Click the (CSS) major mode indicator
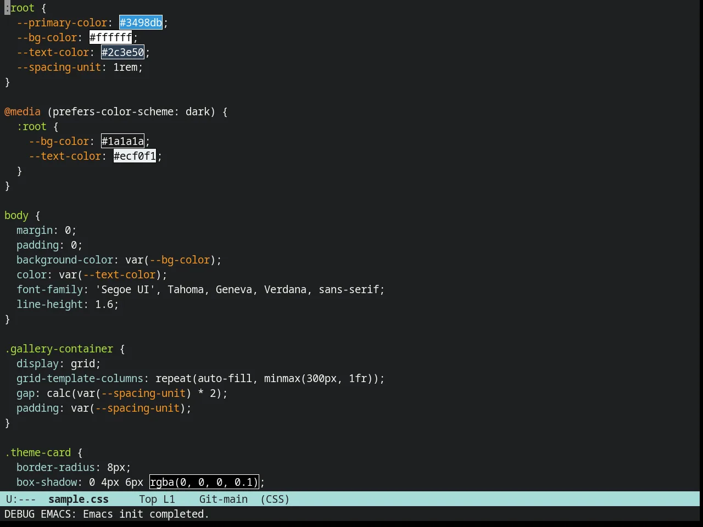703x527 pixels. click(275, 499)
